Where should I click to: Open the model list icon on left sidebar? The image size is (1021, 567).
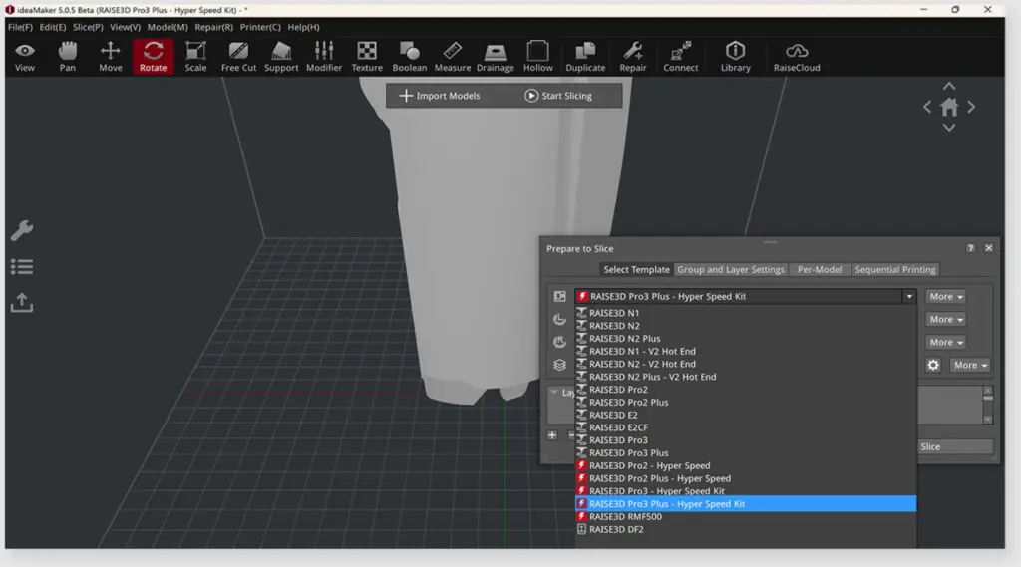[22, 266]
